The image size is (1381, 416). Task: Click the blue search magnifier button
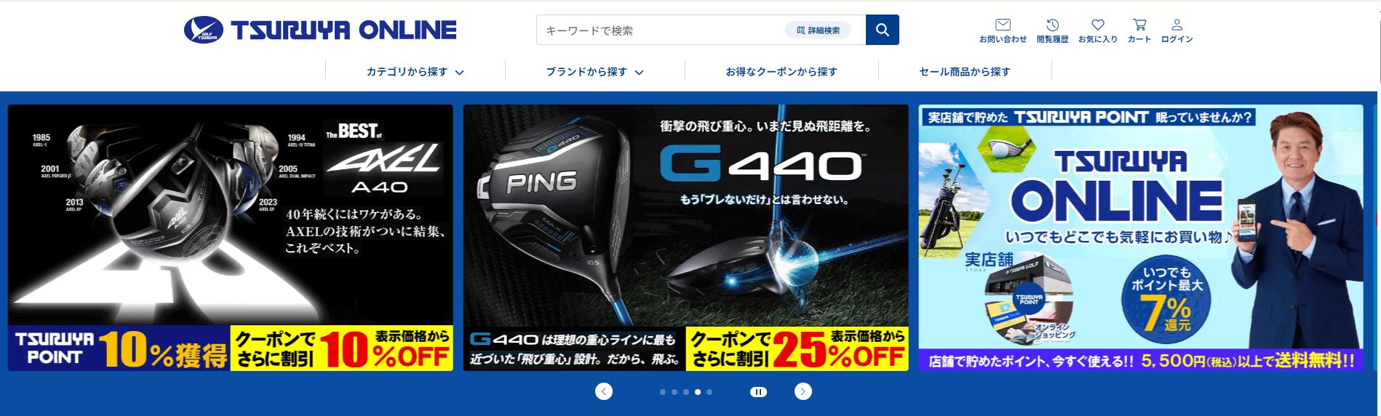click(x=882, y=30)
